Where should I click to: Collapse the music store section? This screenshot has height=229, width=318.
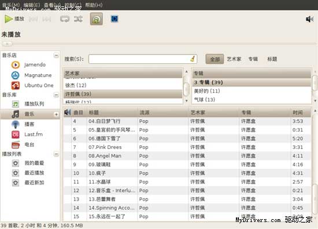tap(56, 55)
